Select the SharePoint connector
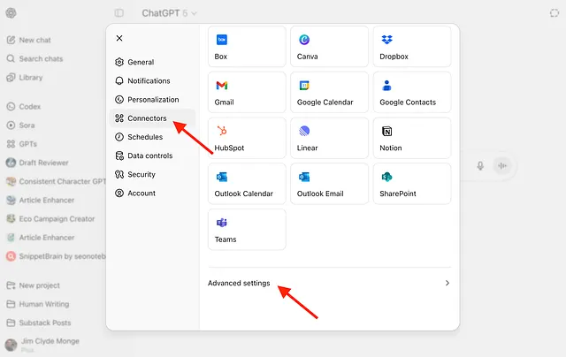Screen dimensions: 566x357 (411, 184)
